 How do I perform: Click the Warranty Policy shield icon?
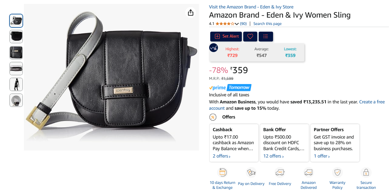(337, 172)
